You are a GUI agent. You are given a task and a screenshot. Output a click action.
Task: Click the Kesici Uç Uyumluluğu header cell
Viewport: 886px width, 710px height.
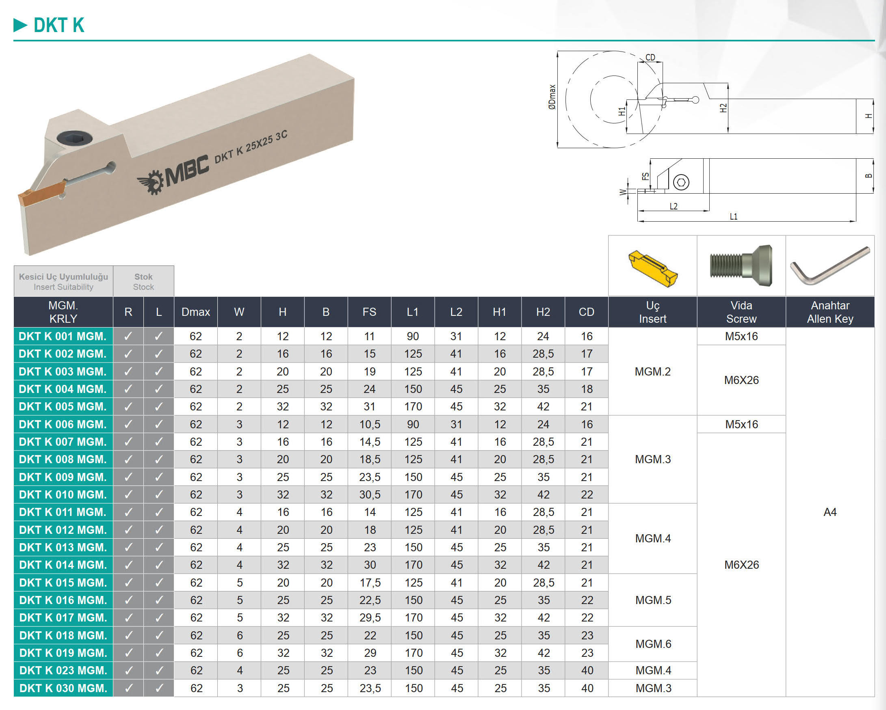(63, 282)
